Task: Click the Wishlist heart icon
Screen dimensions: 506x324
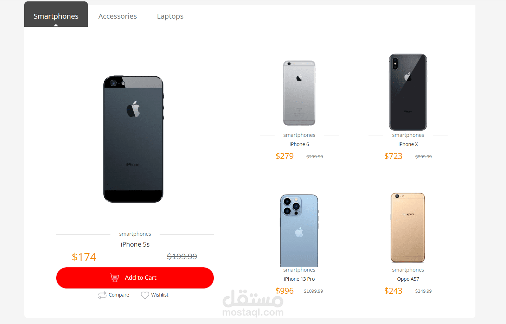Action: point(145,295)
